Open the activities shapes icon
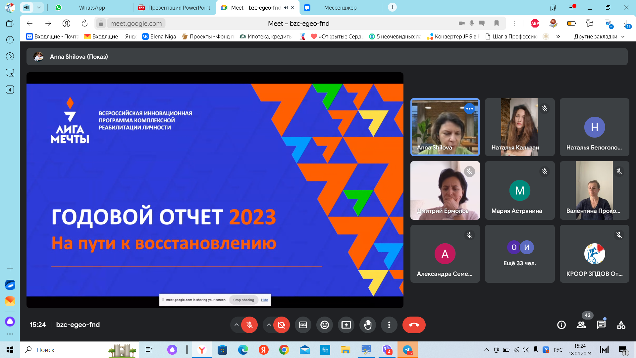 tap(621, 325)
